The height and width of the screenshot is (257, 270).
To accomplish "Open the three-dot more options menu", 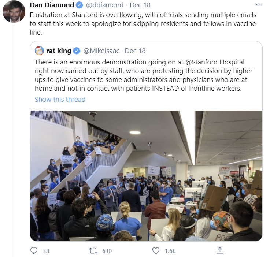I will [258, 5].
